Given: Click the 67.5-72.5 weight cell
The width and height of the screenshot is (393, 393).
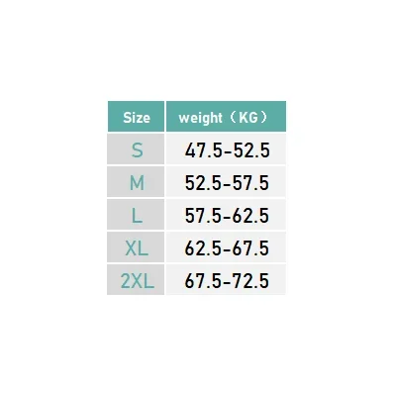Looking at the screenshot, I should coord(226,279).
